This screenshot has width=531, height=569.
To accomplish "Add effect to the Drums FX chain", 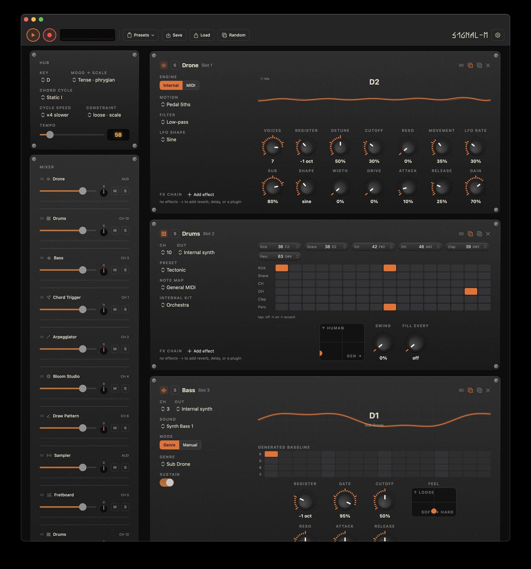I will (x=201, y=351).
